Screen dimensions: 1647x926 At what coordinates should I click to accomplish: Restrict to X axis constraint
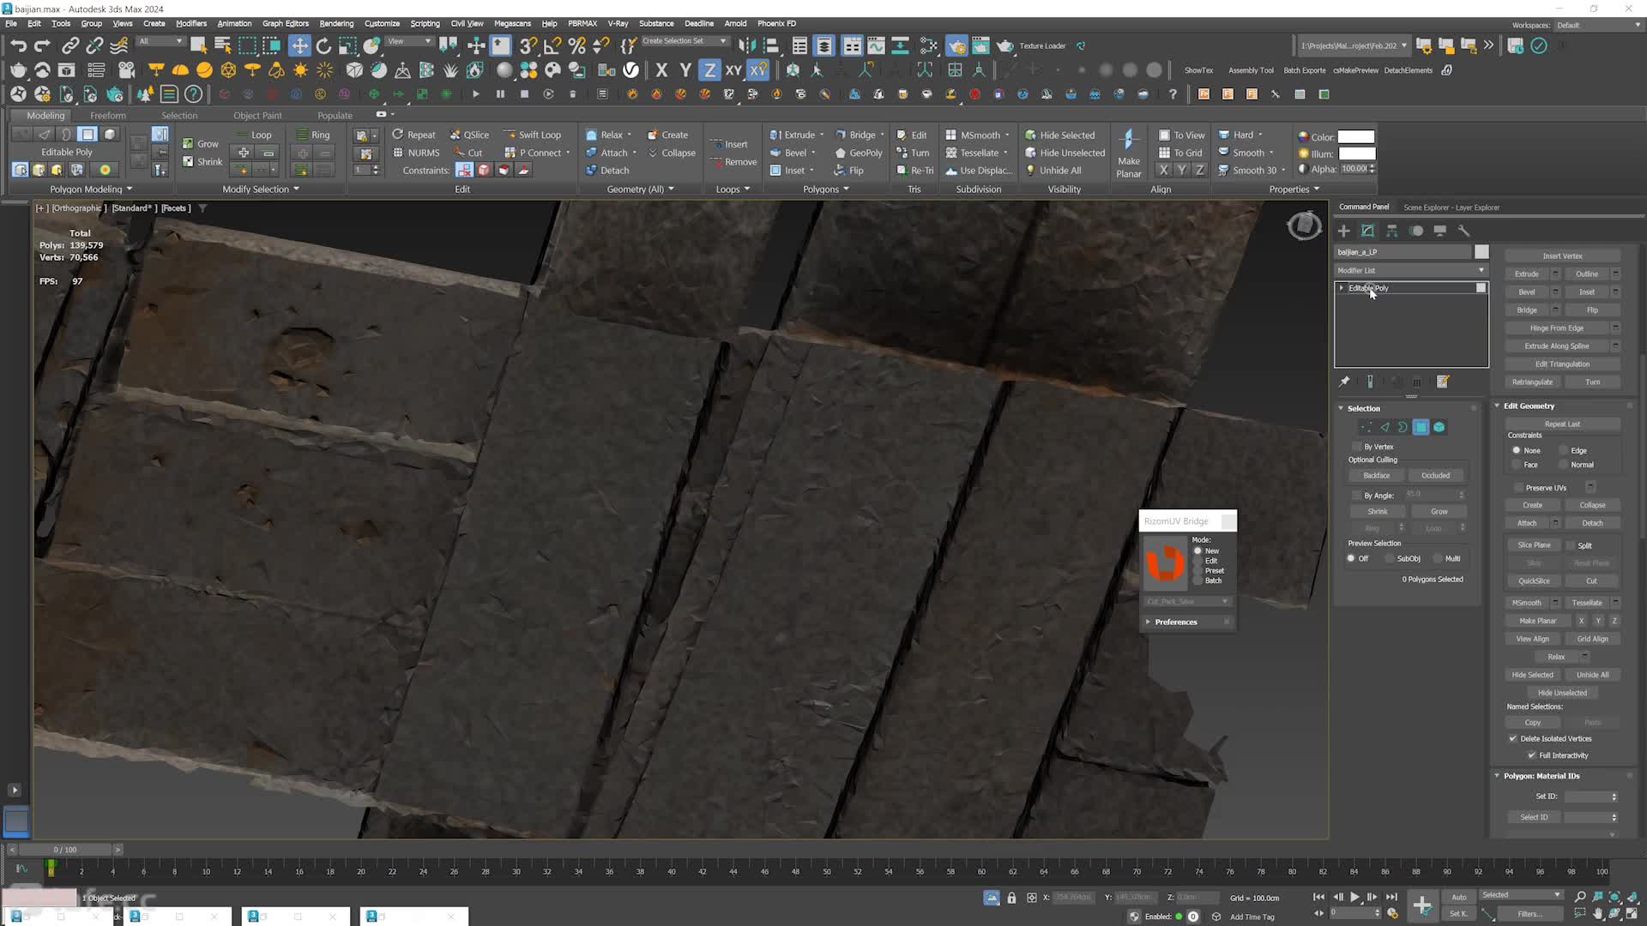click(661, 70)
